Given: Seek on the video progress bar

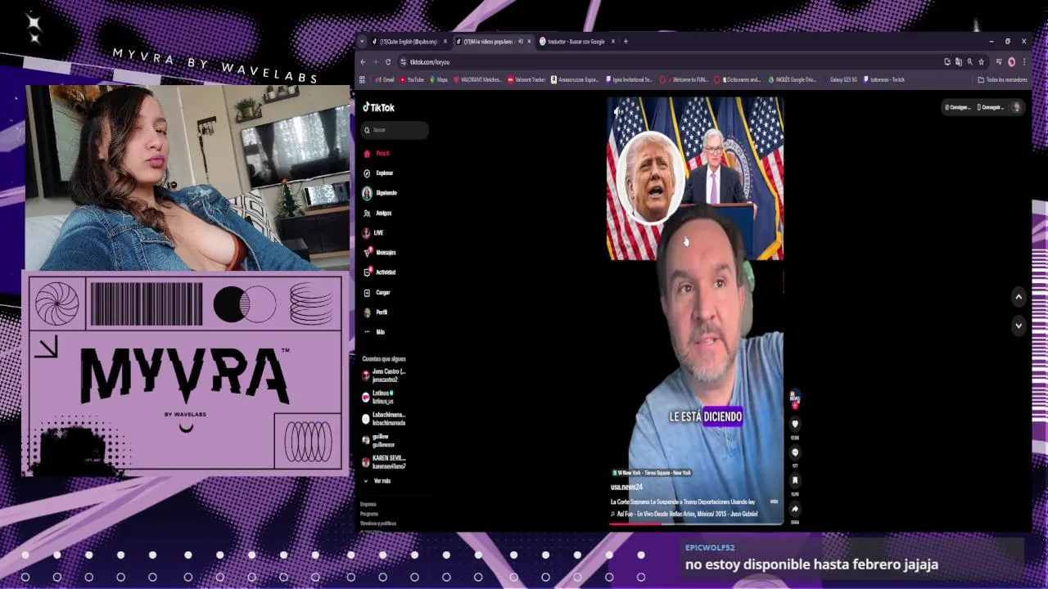Looking at the screenshot, I should click(696, 523).
